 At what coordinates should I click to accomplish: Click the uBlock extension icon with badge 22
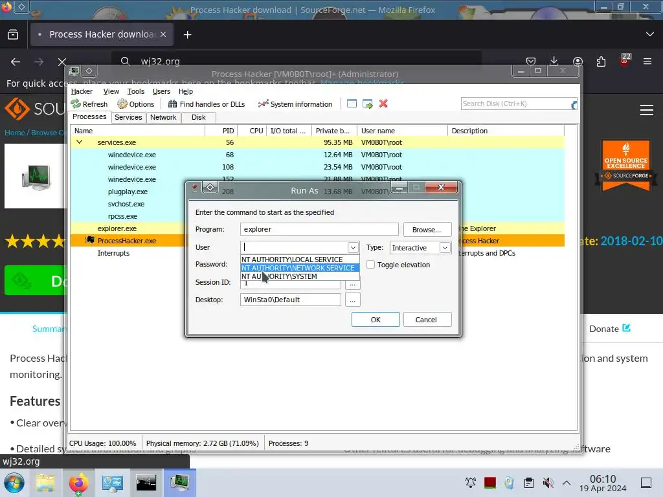(624, 60)
